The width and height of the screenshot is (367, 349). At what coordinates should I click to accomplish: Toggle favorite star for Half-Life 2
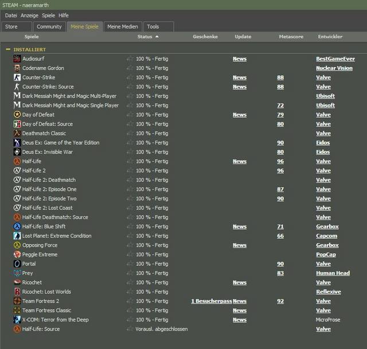(130, 170)
